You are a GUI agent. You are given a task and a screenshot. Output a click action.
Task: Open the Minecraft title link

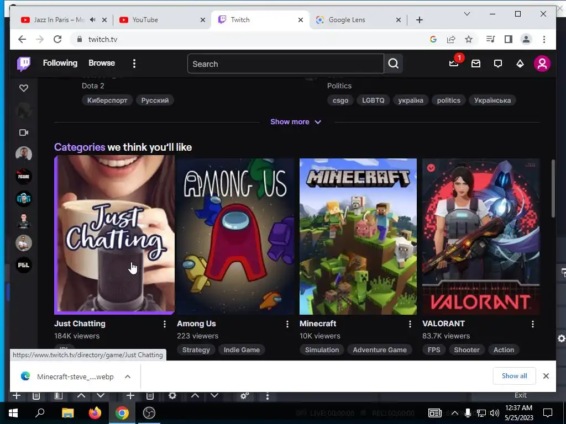click(x=318, y=324)
